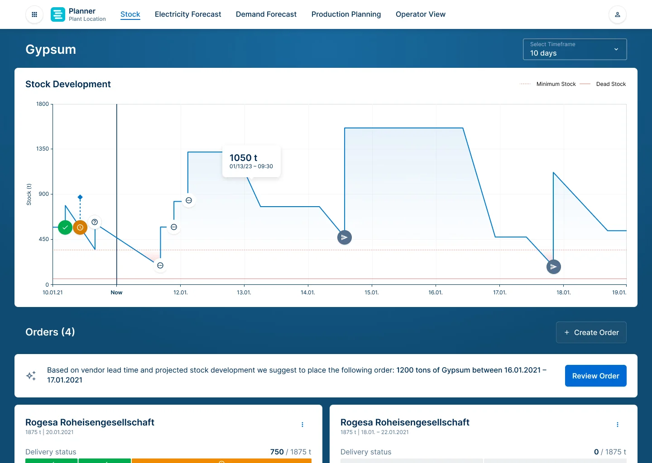Click the Gypsum page title
Viewport: 652px width, 463px height.
tap(51, 49)
